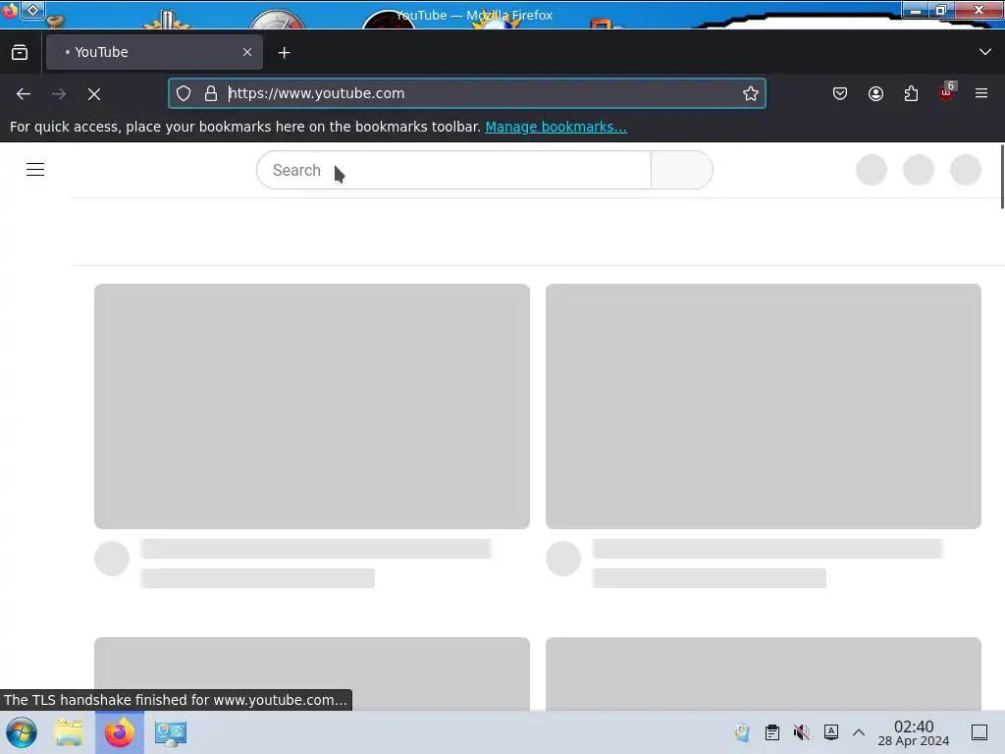Click the YouTube Search field

pos(453,170)
